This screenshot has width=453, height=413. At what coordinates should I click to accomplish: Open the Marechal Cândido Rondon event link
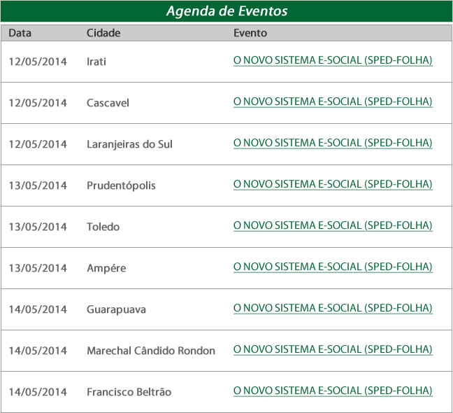(333, 349)
